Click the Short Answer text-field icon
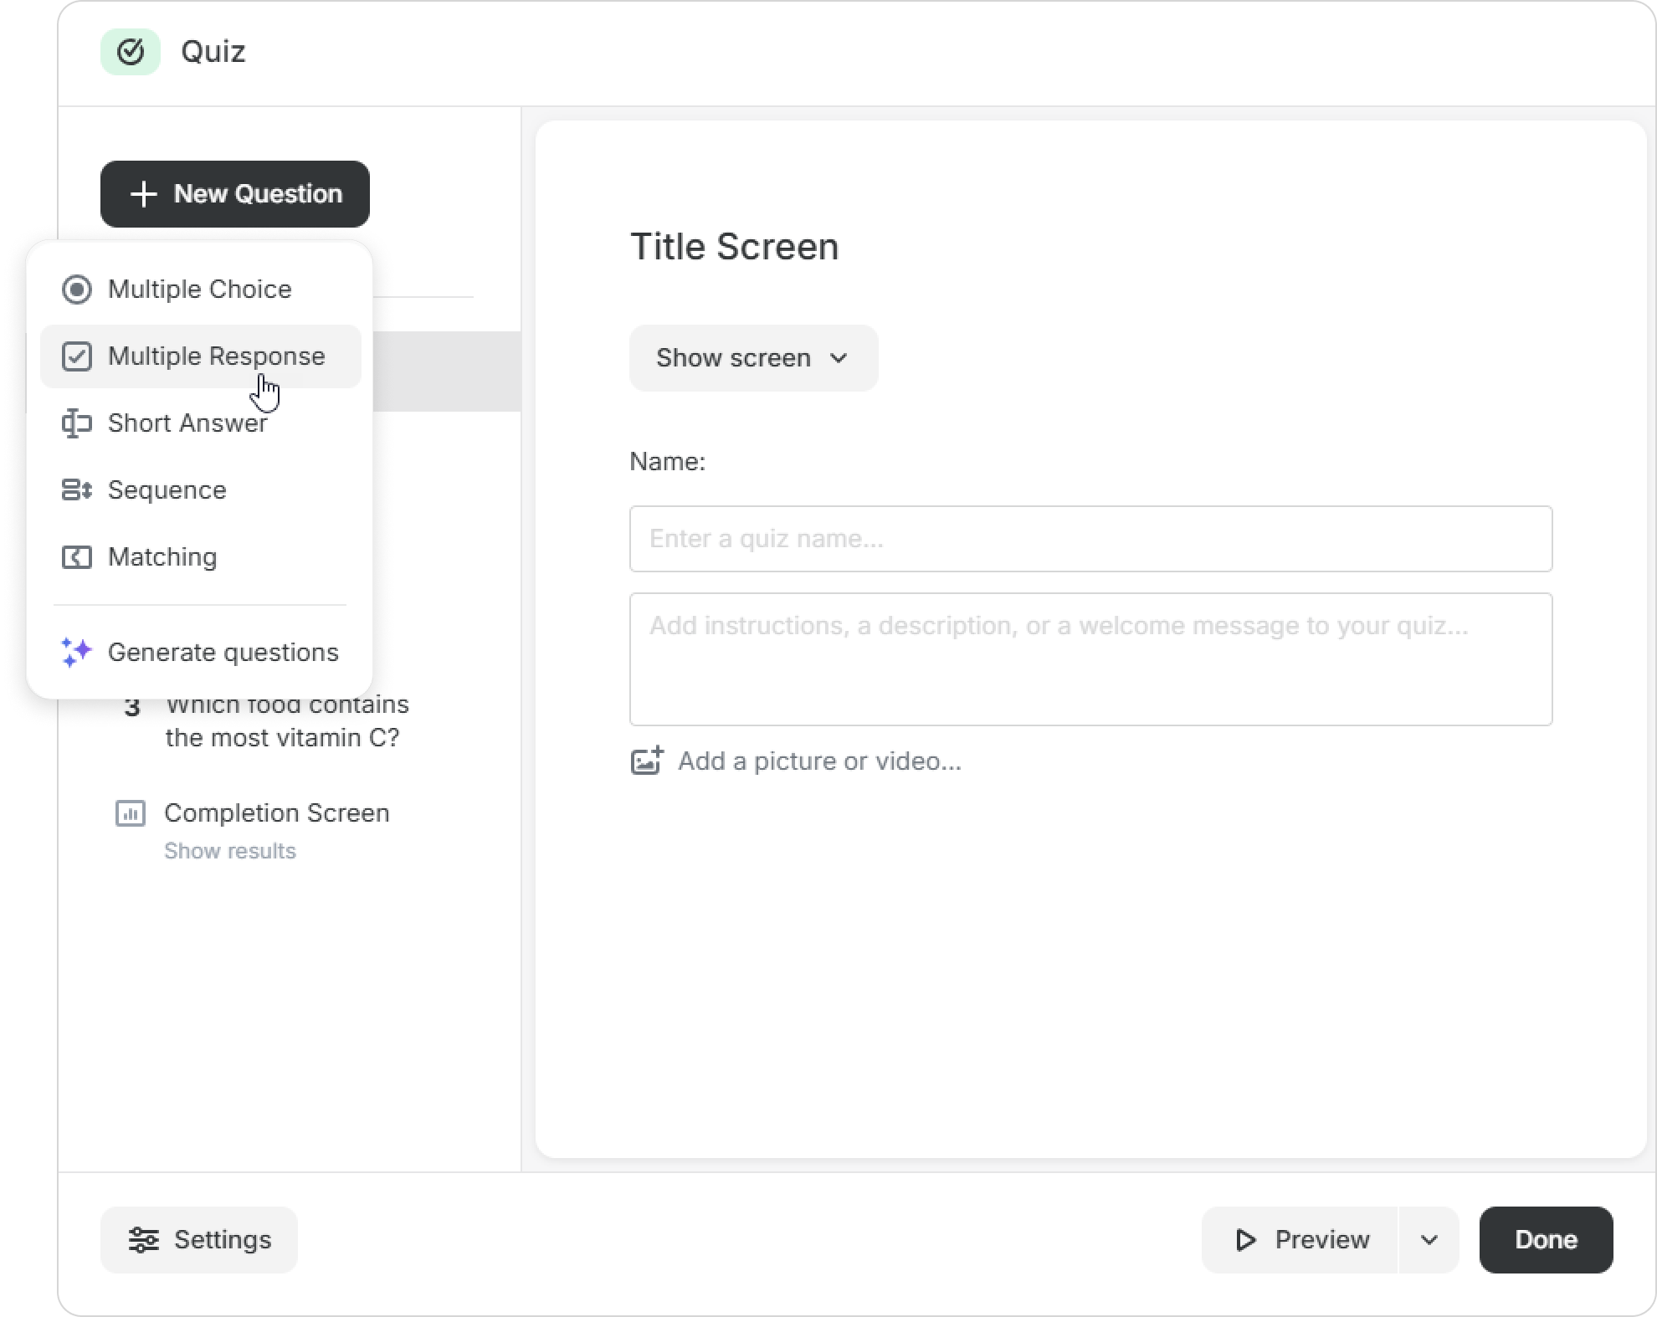Viewport: 1657px width, 1317px height. click(x=77, y=423)
